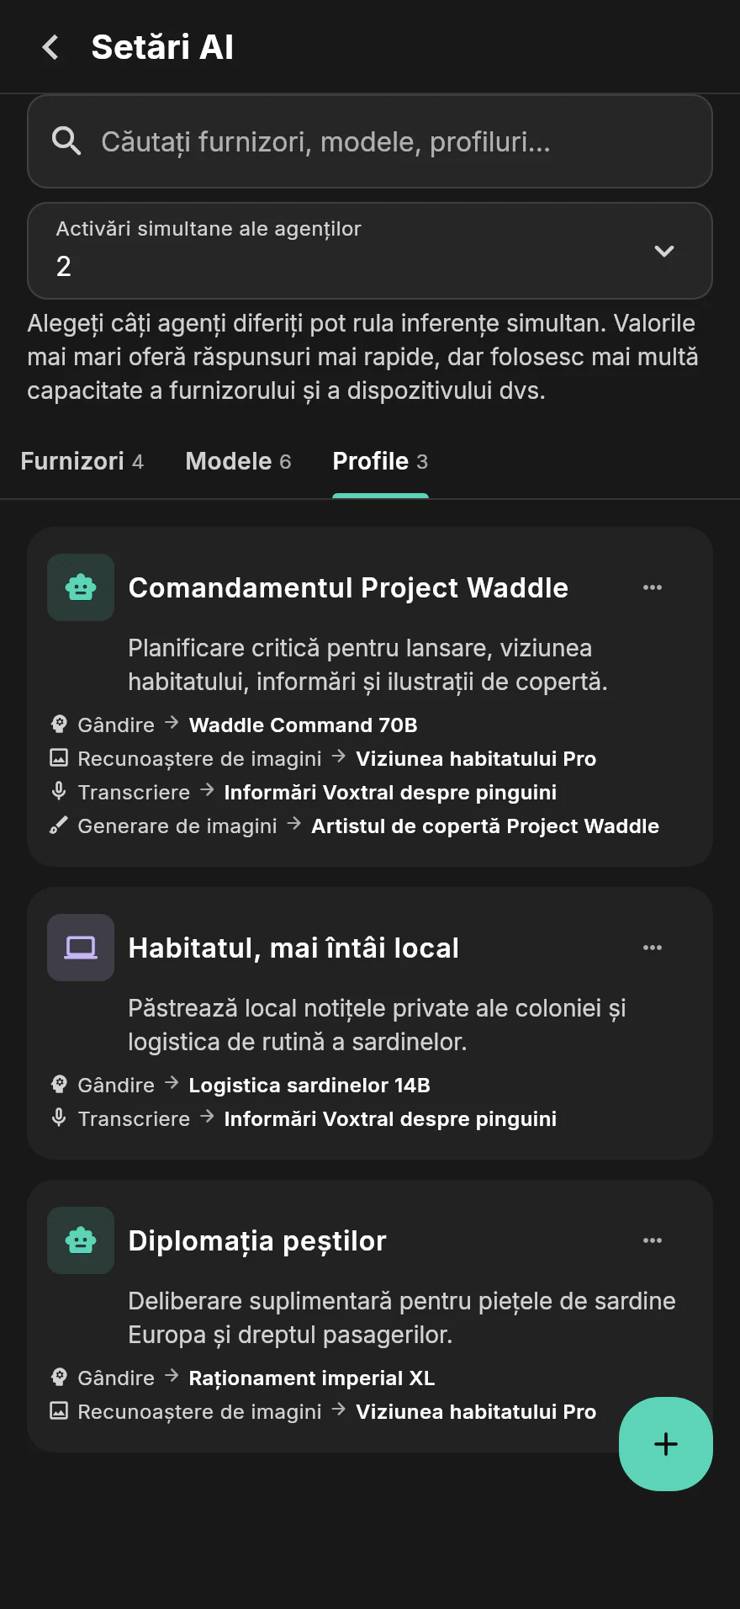Open Artistul de copertă Project Waddle model
The width and height of the screenshot is (740, 1609).
pos(485,826)
